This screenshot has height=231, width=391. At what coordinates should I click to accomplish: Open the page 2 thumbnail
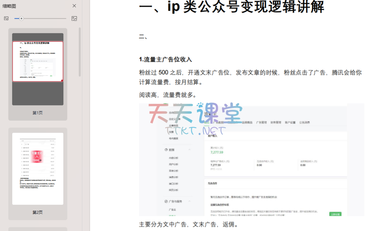point(37,169)
